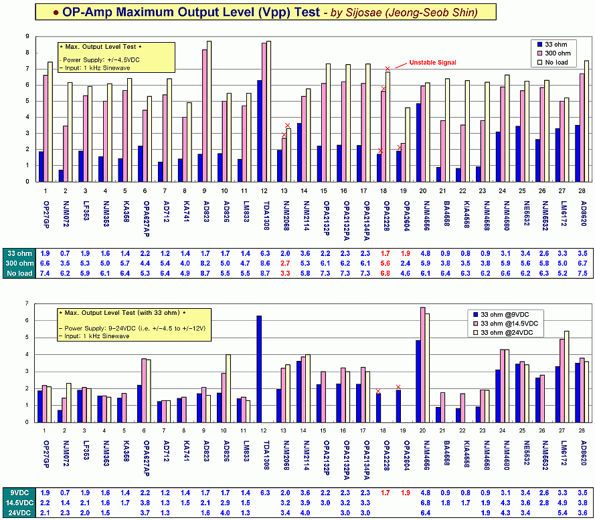Click the 6.3 value for TDA1308 at 9VDC
The image size is (595, 520).
click(265, 493)
